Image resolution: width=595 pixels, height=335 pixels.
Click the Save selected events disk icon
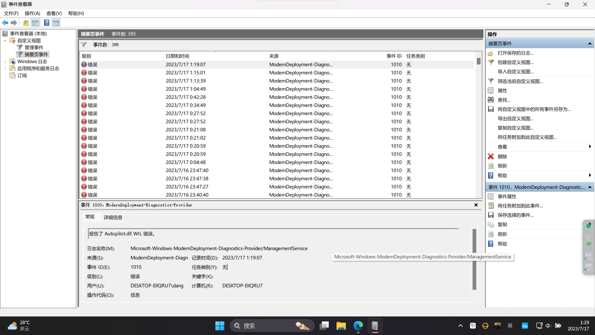(491, 215)
